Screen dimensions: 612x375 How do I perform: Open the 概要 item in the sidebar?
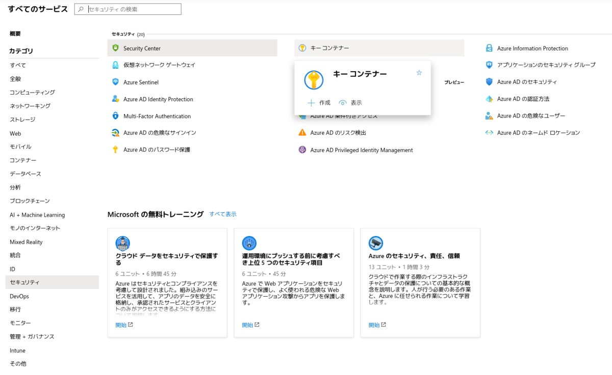[15, 34]
